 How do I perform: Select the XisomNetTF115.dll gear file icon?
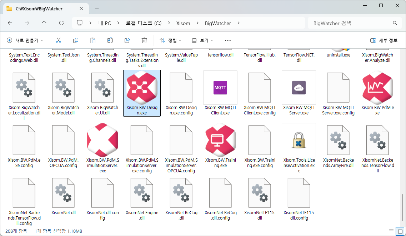[260, 193]
